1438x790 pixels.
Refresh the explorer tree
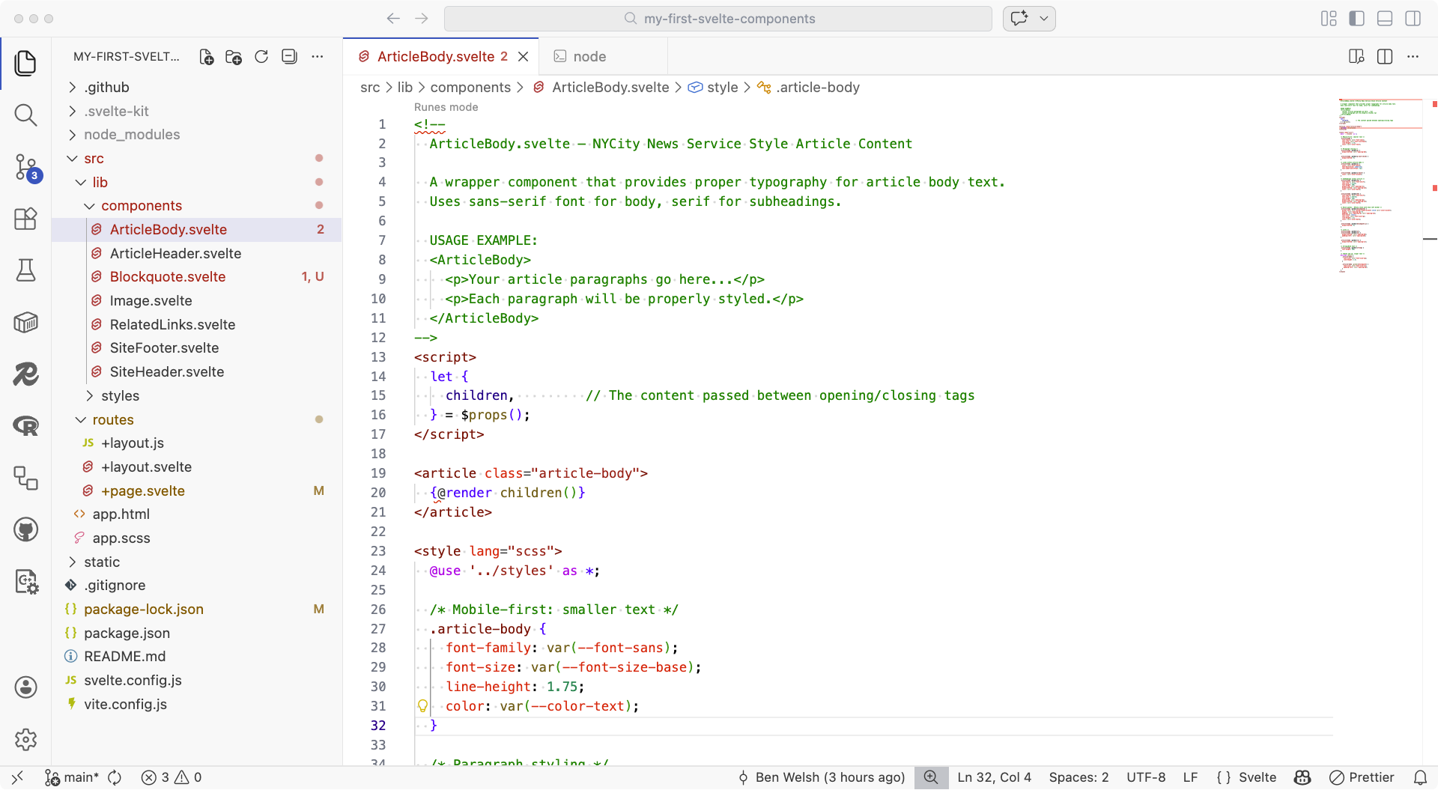(261, 57)
